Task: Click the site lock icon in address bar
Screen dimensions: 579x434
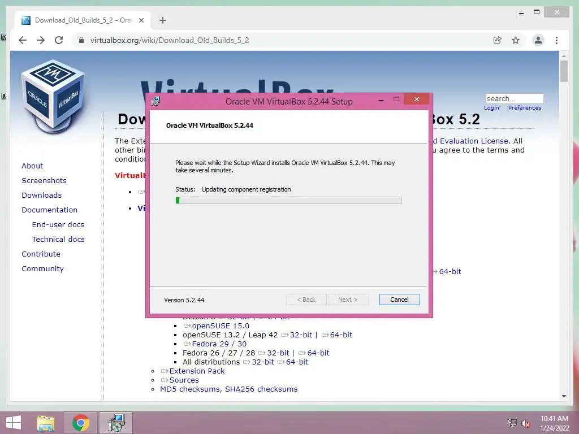Action: pyautogui.click(x=81, y=40)
